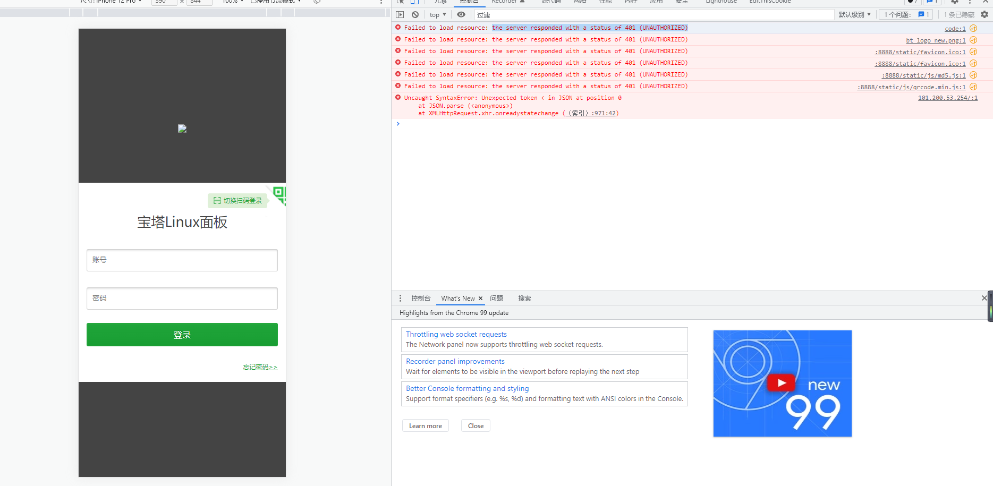This screenshot has height=486, width=993.
Task: Open the qrcode.min.js:1 source link
Action: pos(911,87)
